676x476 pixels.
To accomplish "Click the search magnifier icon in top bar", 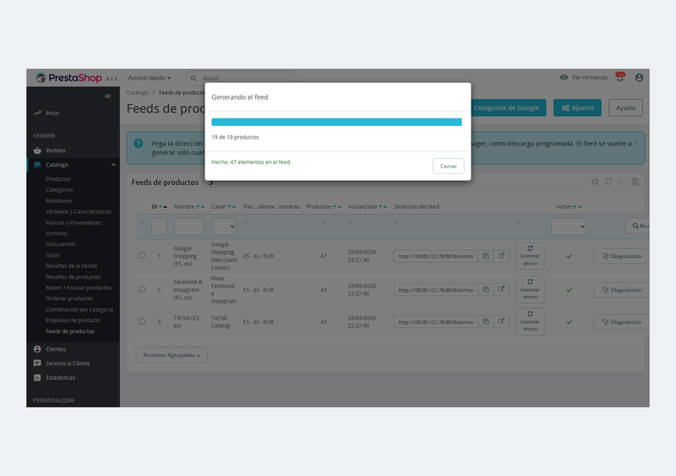I will click(194, 78).
